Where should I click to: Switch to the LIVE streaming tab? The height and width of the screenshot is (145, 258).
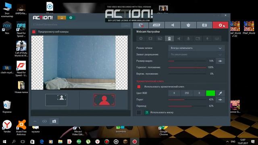coord(156,25)
